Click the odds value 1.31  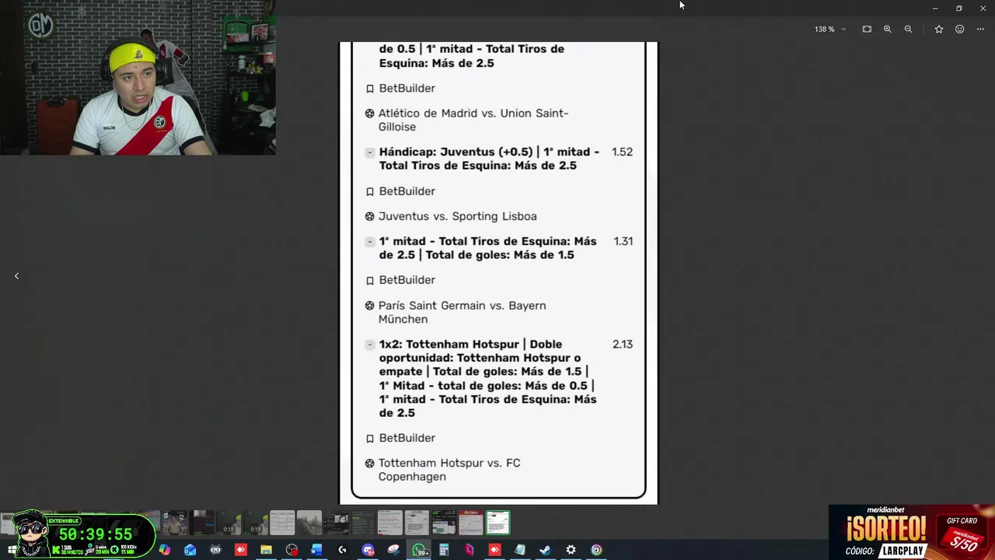(623, 241)
